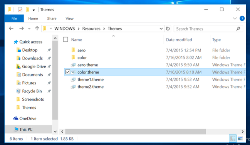Open Screenshots in Quick access
Screen dimensions: 250x145
pyautogui.click(x=33, y=99)
